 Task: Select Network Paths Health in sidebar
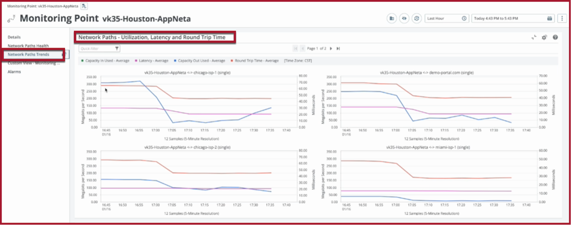[28, 46]
